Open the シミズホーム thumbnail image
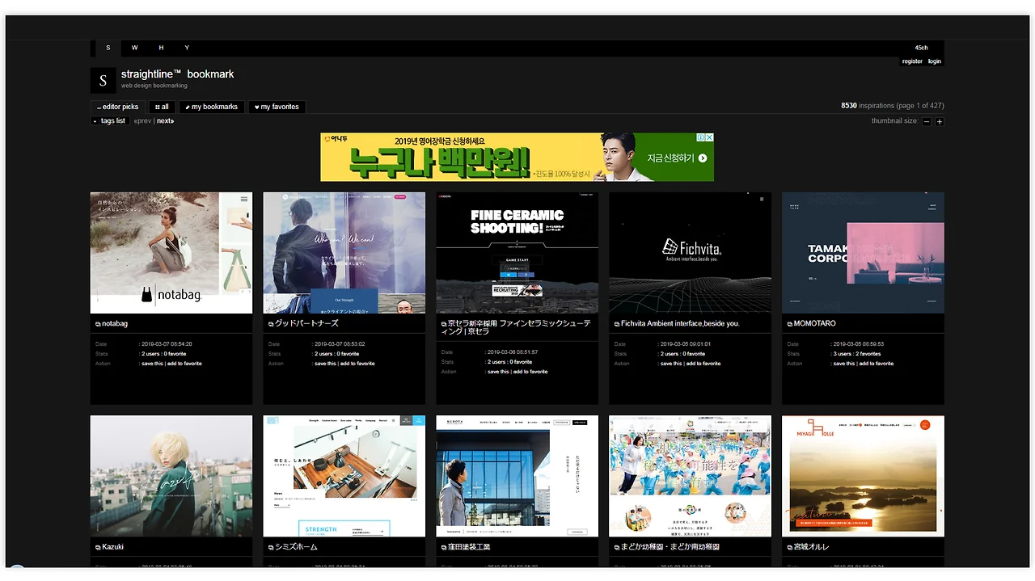 click(x=344, y=477)
